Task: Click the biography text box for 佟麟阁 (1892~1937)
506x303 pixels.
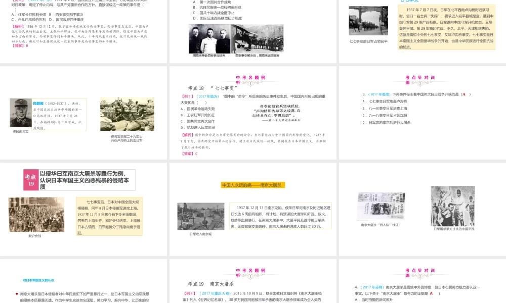Action: 59,115
